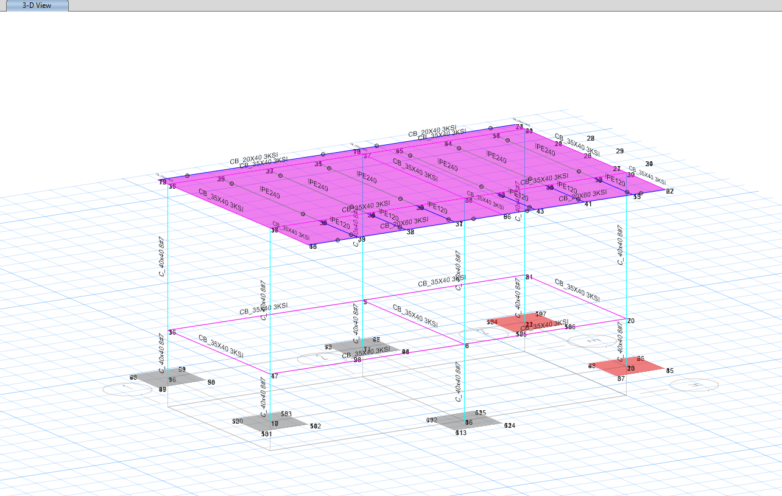This screenshot has width=782, height=496.
Task: Click joint label 87 below the red footing
Action: pos(621,379)
